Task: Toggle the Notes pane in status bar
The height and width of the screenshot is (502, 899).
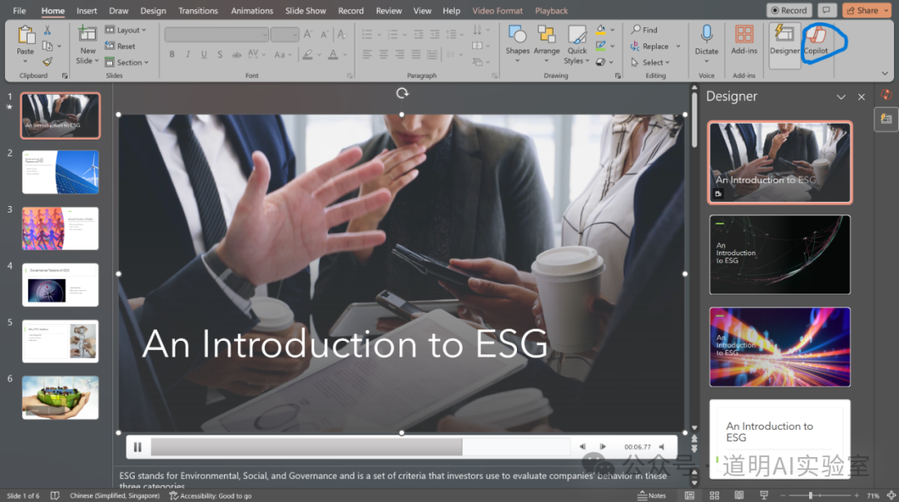Action: click(x=652, y=495)
